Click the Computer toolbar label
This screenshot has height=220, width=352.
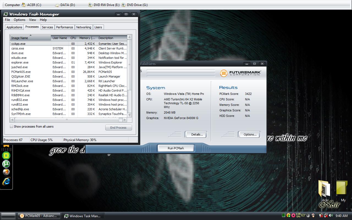point(12,5)
